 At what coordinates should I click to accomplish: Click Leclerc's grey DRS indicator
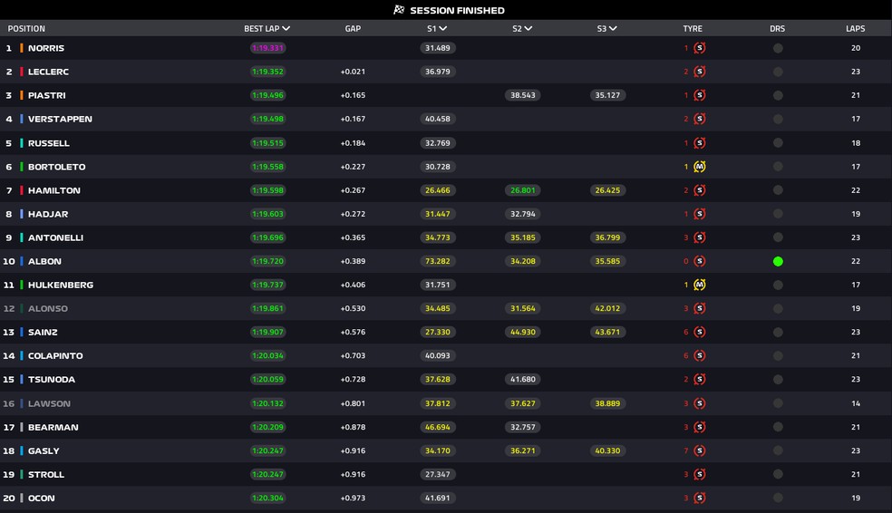778,72
